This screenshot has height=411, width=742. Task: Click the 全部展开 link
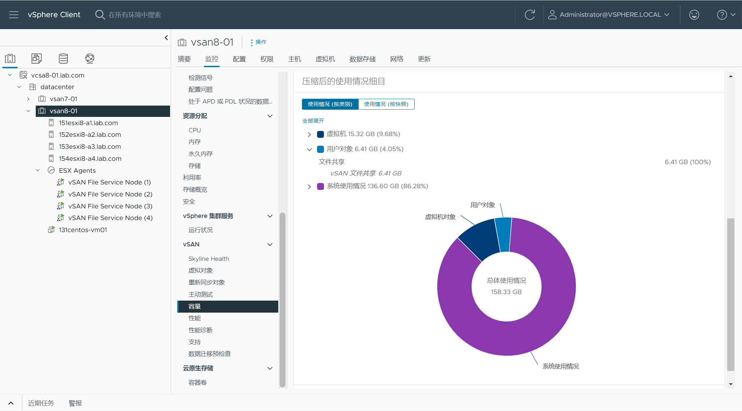point(313,121)
